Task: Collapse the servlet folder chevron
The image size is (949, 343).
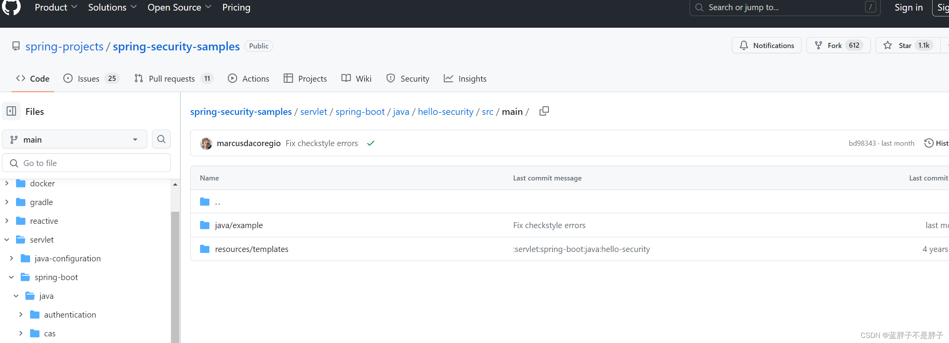Action: (7, 239)
